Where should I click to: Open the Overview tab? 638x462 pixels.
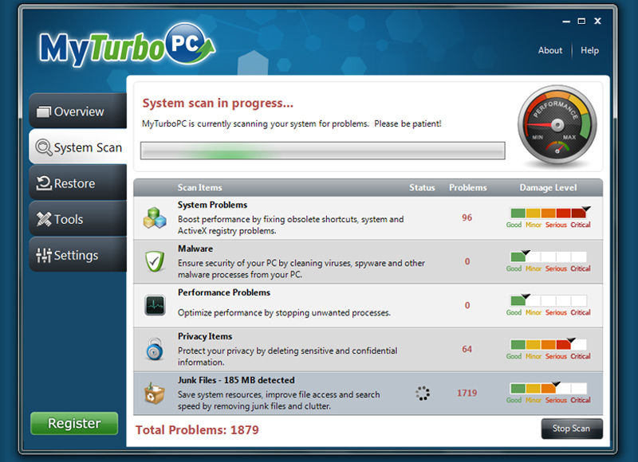77,111
